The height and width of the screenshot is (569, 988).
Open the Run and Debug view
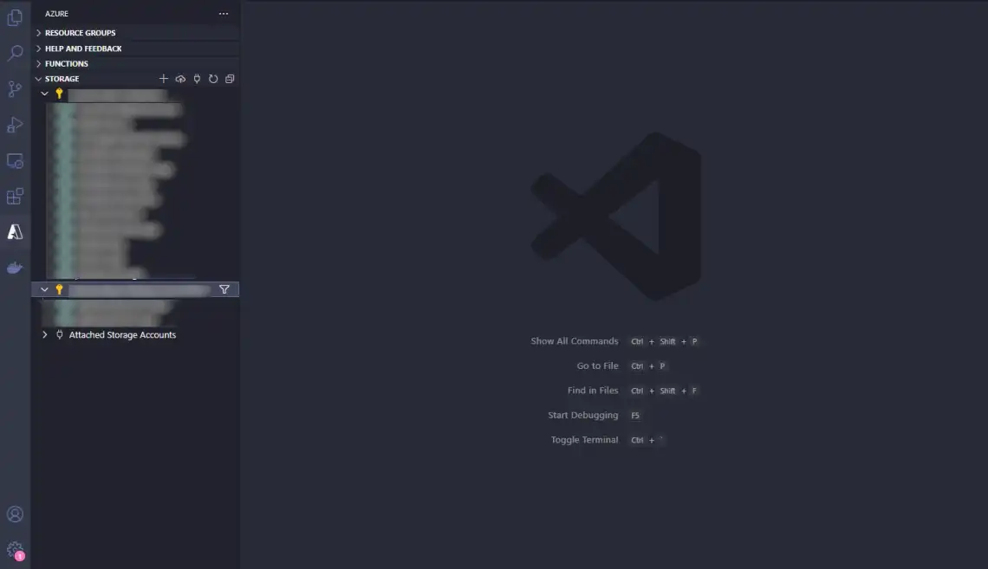pyautogui.click(x=15, y=125)
